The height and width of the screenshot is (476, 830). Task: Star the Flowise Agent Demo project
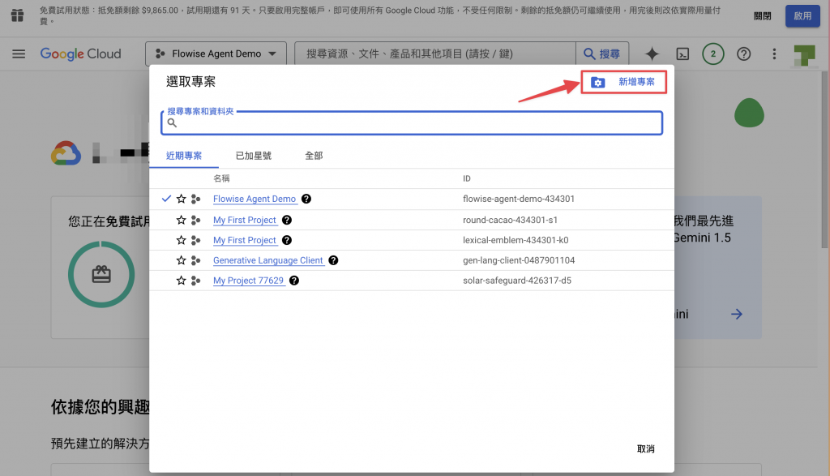click(181, 199)
